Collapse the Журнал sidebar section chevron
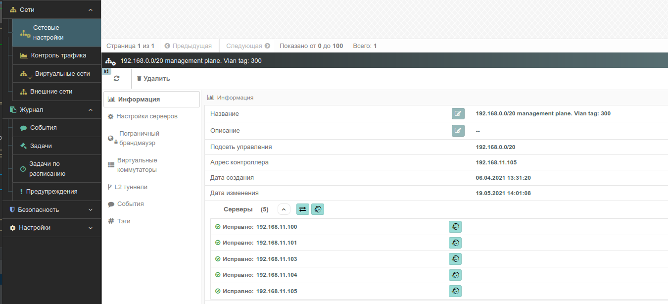 [90, 110]
